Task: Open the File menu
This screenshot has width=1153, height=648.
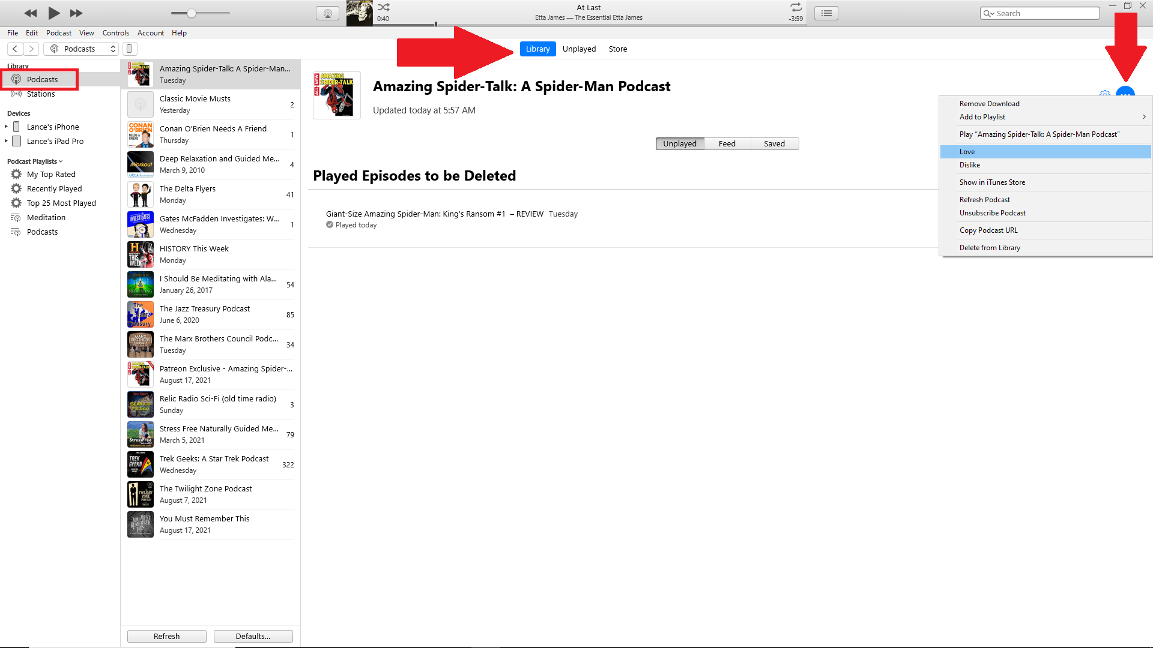Action: 13,33
